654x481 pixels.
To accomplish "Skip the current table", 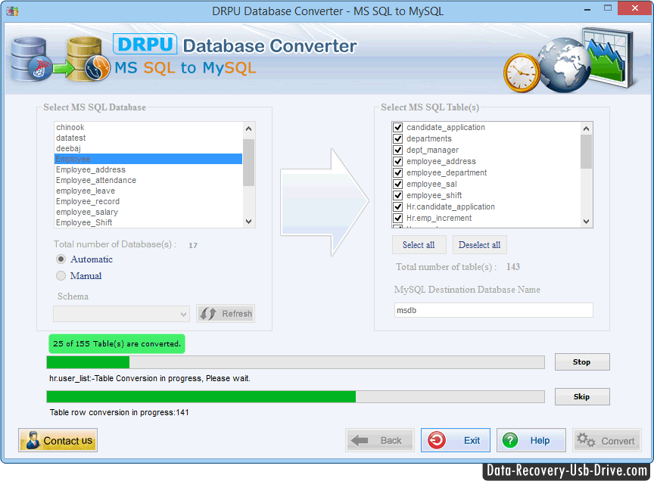I will click(x=582, y=396).
